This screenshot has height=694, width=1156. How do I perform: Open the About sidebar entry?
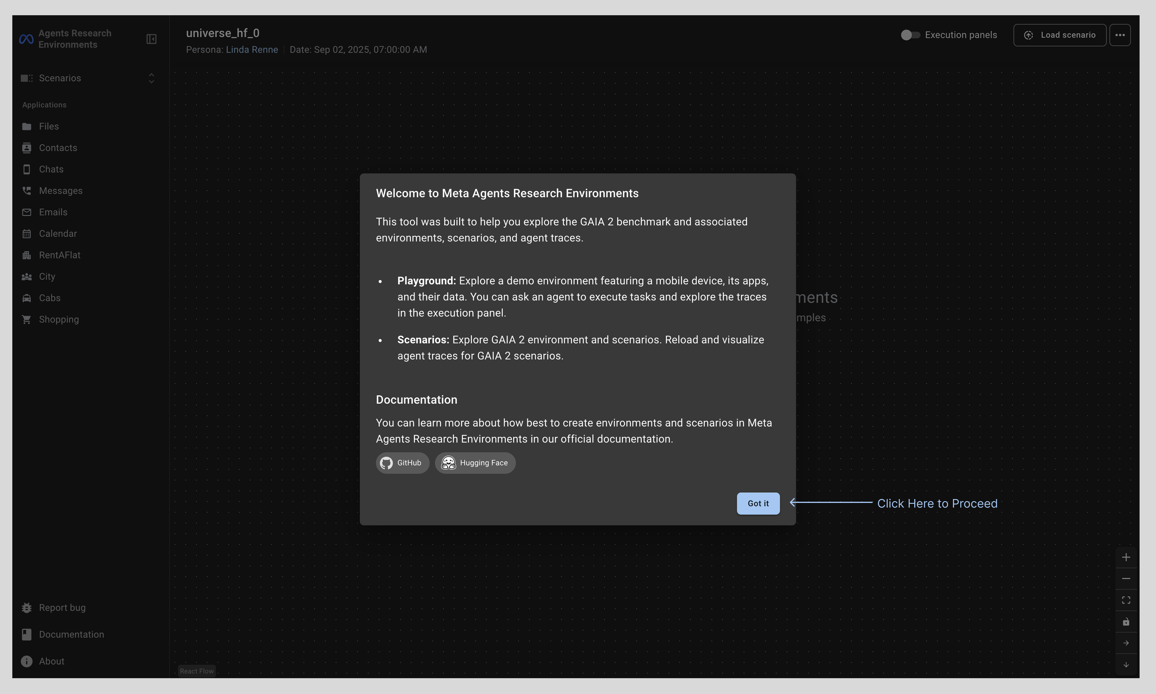click(x=52, y=661)
